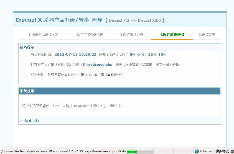Image resolution: width=234 pixels, height=154 pixels.
Task: Select step 5 转换完成 tab
Action: (207, 35)
